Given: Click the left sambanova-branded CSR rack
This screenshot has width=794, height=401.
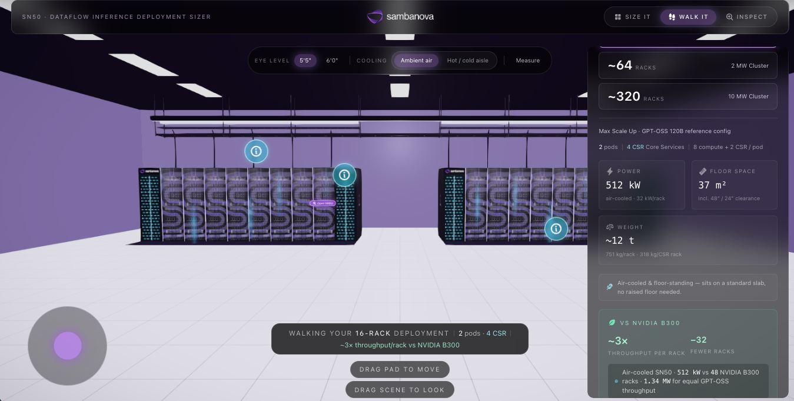Looking at the screenshot, I should pyautogui.click(x=150, y=205).
